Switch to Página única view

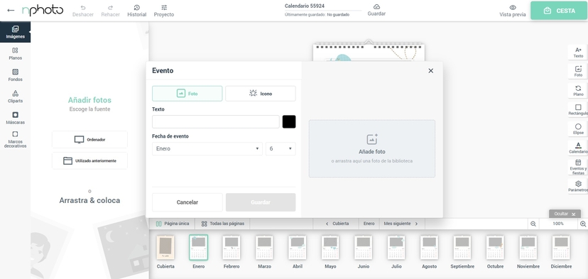point(173,224)
